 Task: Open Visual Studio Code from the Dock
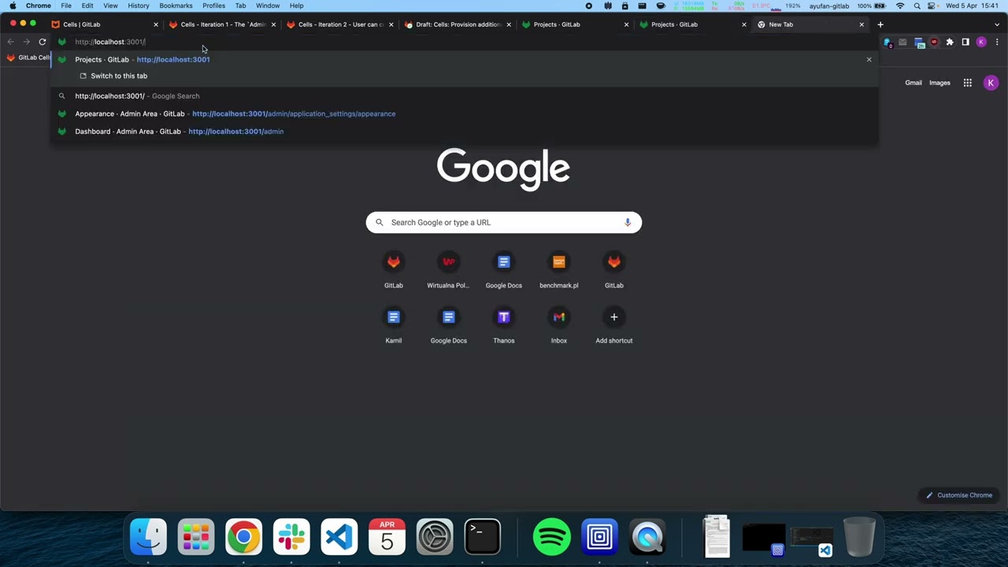[x=339, y=536]
